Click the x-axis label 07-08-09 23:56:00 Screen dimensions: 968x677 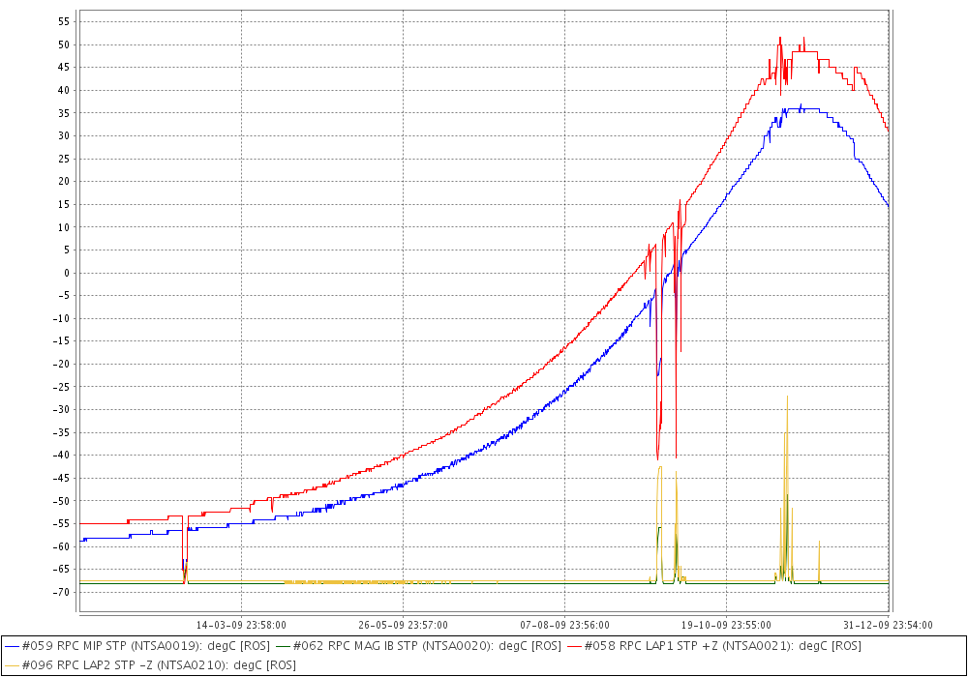point(565,625)
